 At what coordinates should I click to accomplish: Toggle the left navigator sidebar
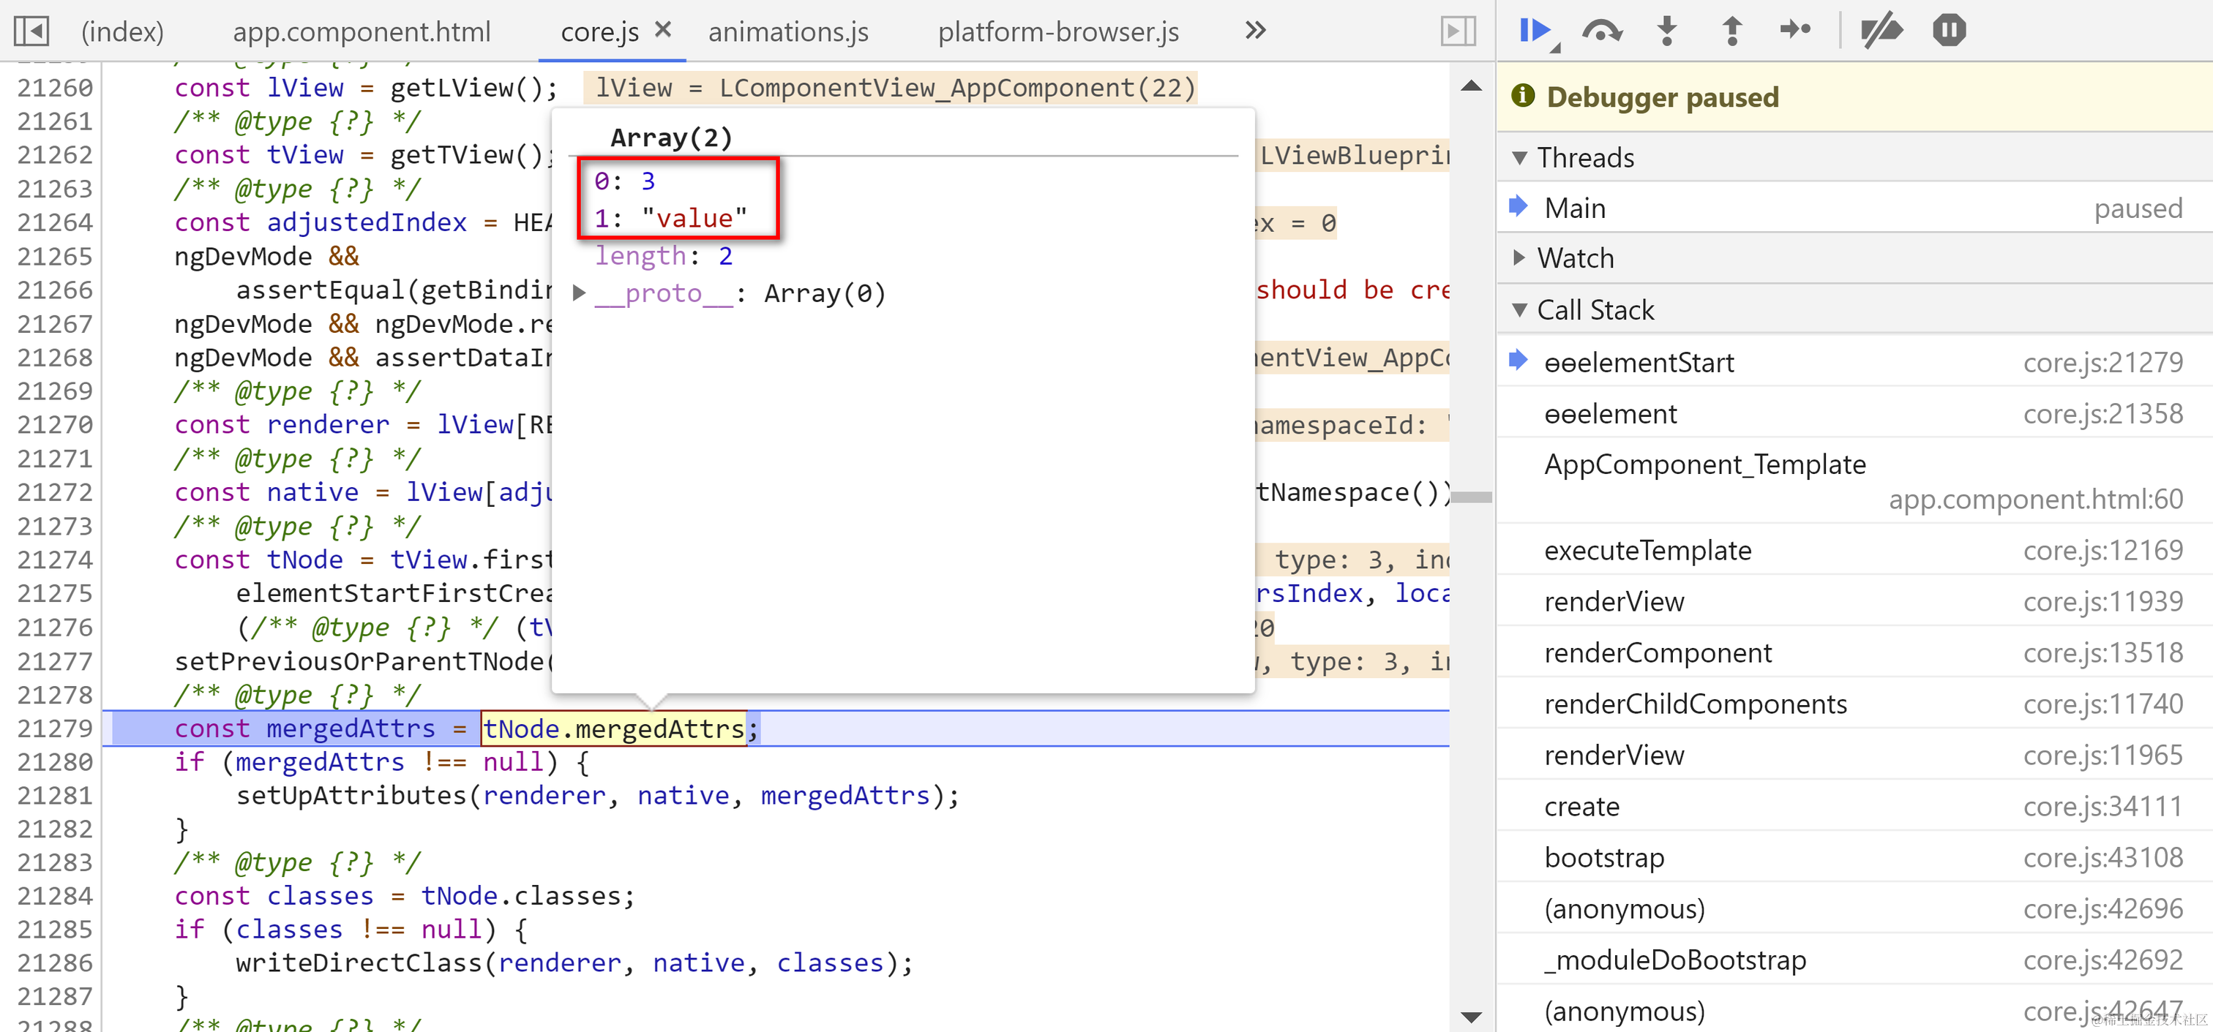coord(31,31)
